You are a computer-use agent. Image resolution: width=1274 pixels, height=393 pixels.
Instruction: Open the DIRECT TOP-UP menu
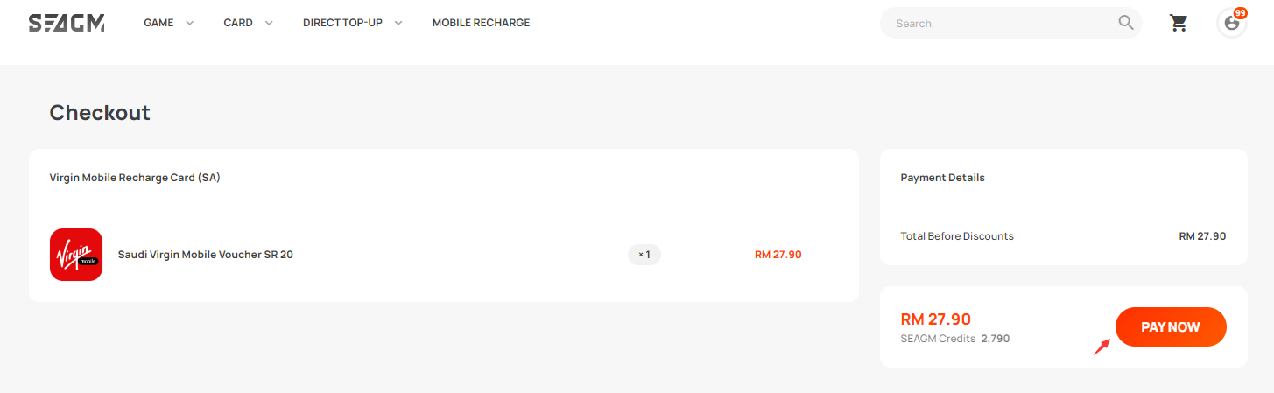[x=342, y=23]
